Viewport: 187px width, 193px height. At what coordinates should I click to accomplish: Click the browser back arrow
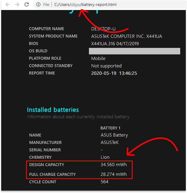coord(8,4)
